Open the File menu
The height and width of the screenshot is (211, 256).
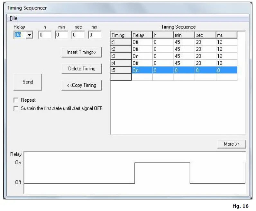click(x=14, y=18)
